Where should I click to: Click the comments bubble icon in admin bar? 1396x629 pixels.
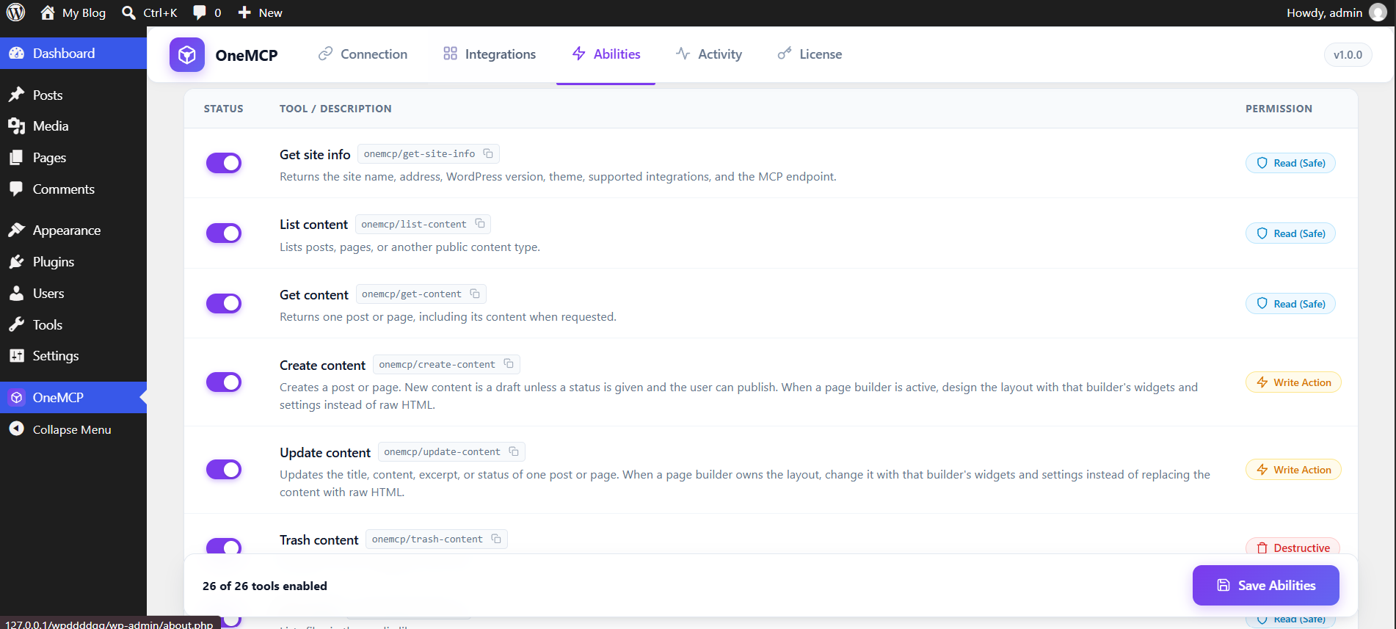point(200,12)
